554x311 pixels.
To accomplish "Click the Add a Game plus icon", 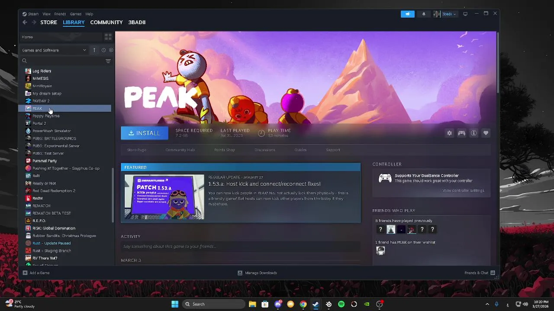I will [25, 273].
